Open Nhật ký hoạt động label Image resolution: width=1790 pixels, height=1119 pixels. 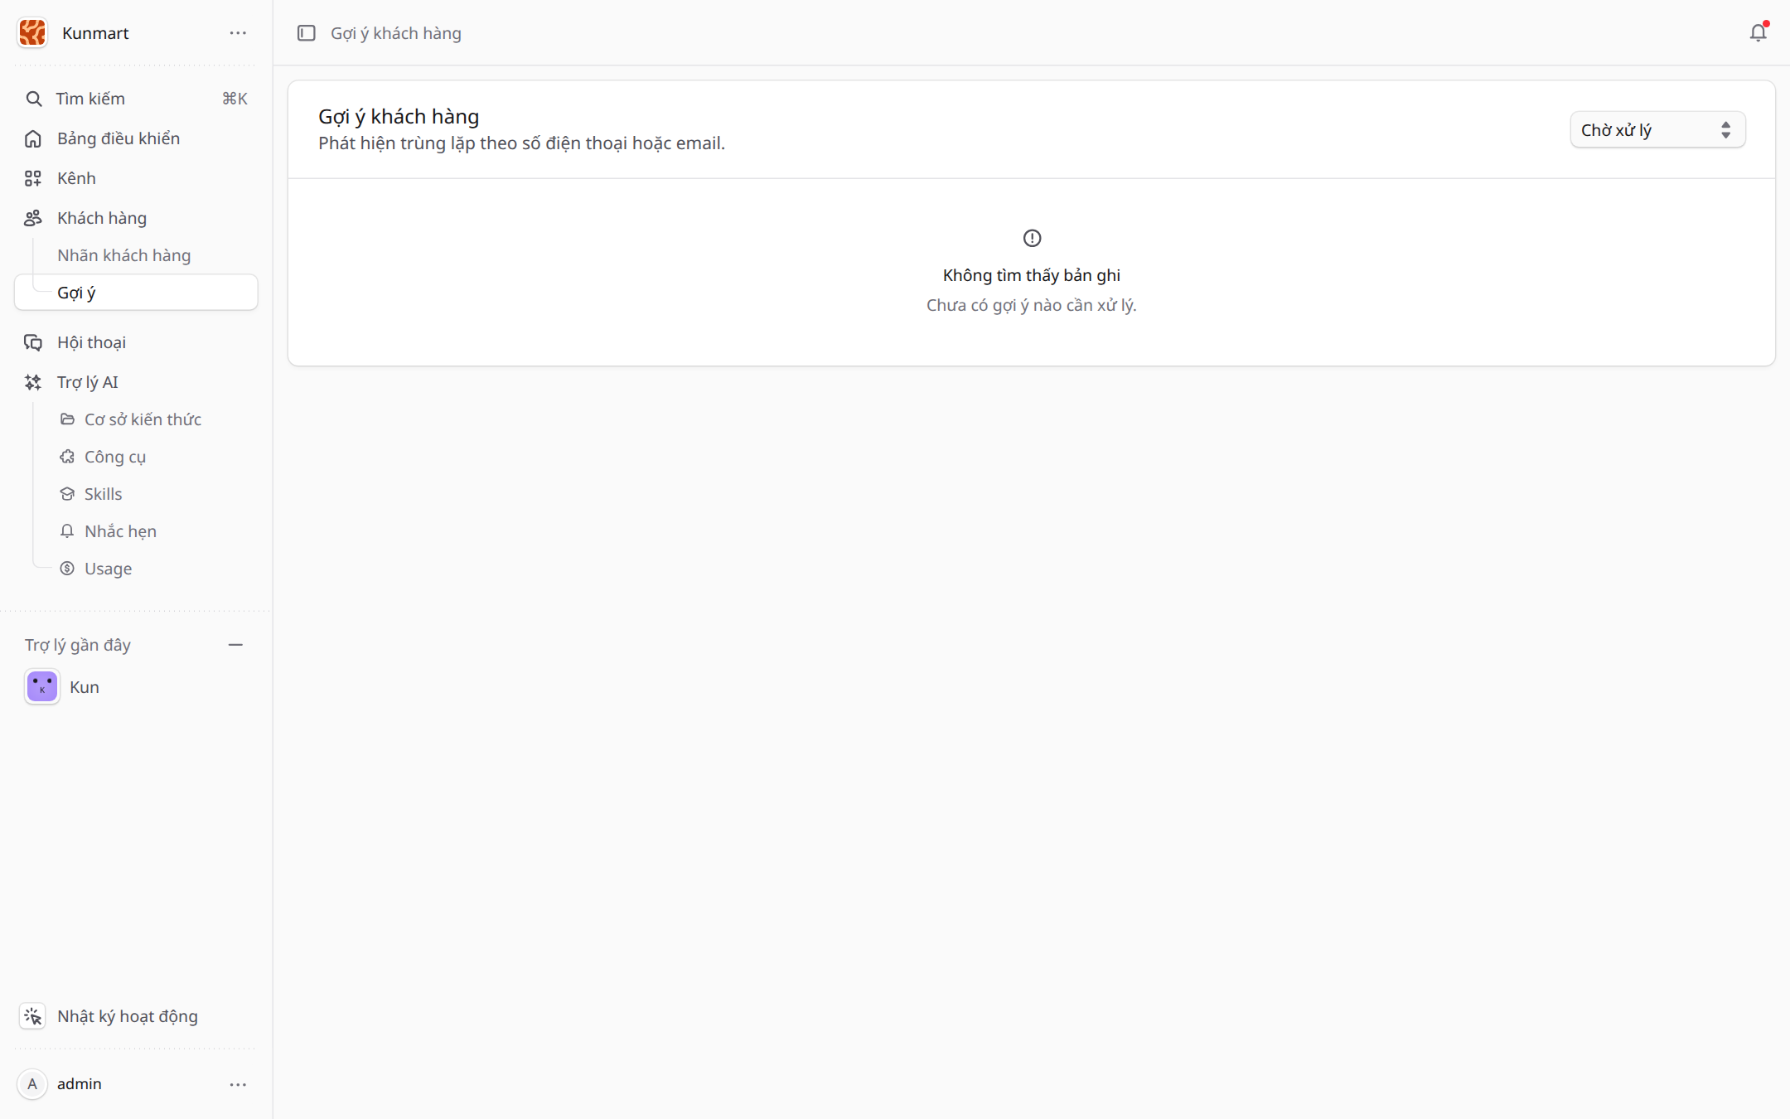pyautogui.click(x=128, y=1016)
